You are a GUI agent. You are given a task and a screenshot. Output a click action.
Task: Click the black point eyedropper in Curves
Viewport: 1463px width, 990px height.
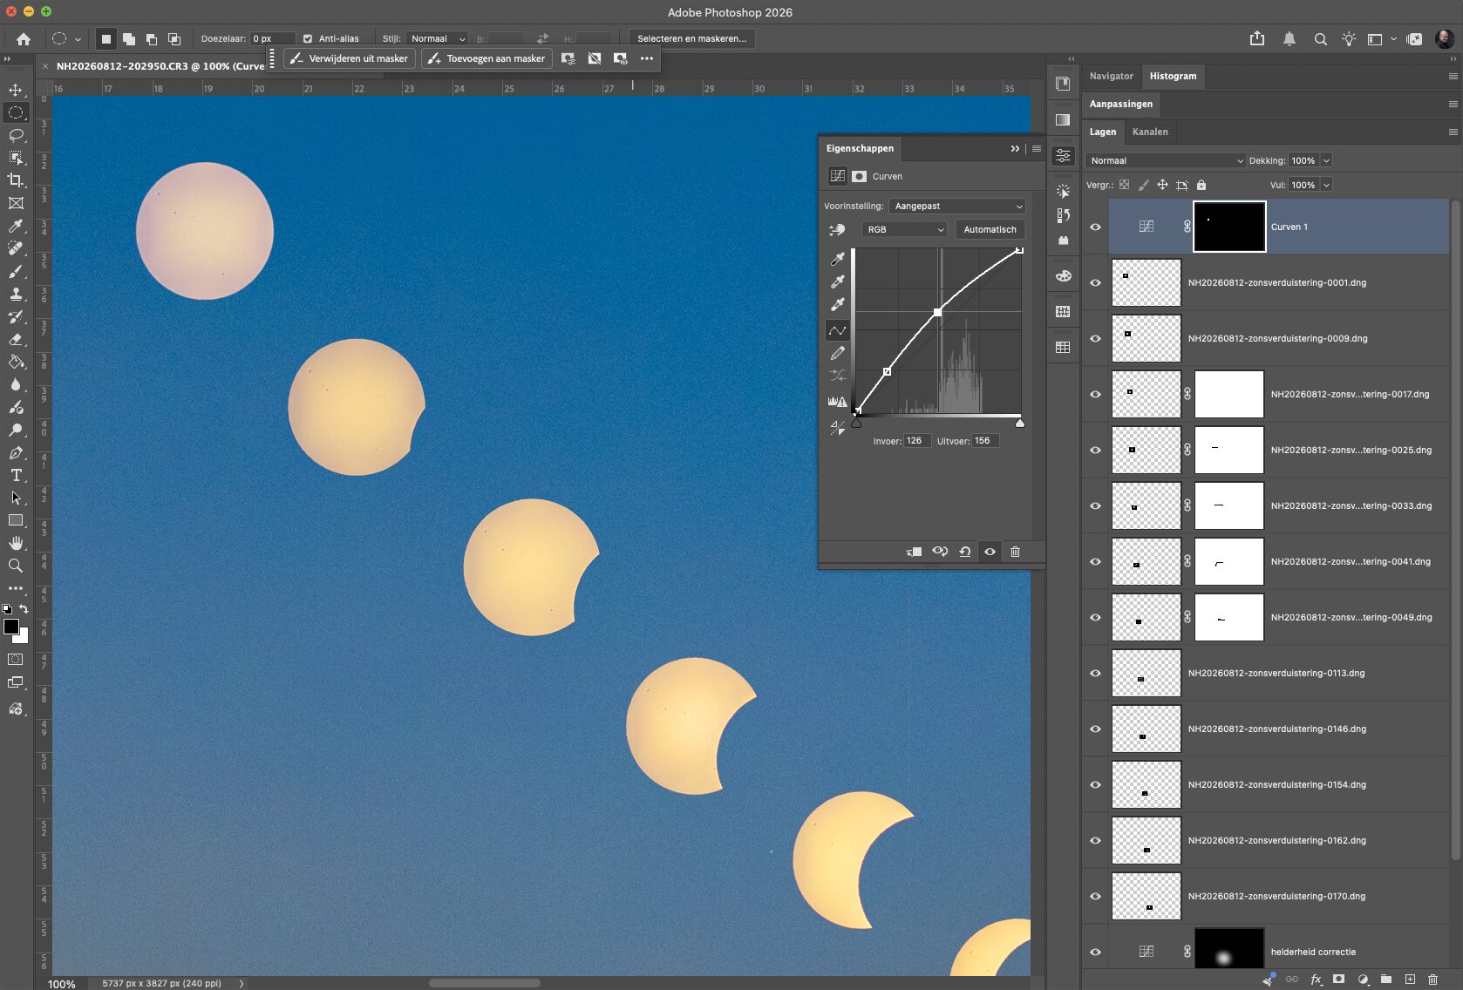coord(838,259)
